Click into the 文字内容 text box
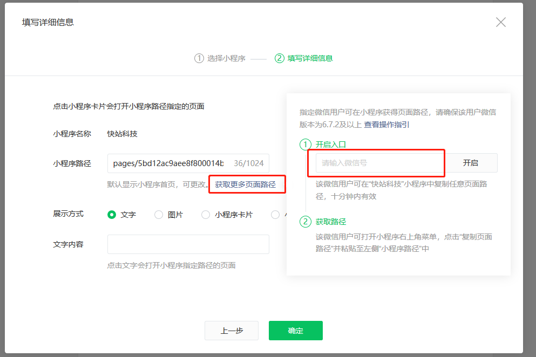Screen dimensions: 536x357 pos(188,244)
